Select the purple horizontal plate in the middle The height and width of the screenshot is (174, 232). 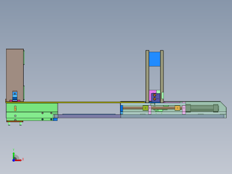[89, 116]
